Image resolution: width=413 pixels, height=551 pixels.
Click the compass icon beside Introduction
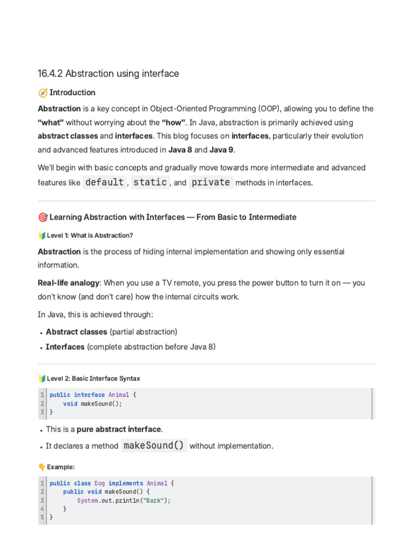coord(42,93)
